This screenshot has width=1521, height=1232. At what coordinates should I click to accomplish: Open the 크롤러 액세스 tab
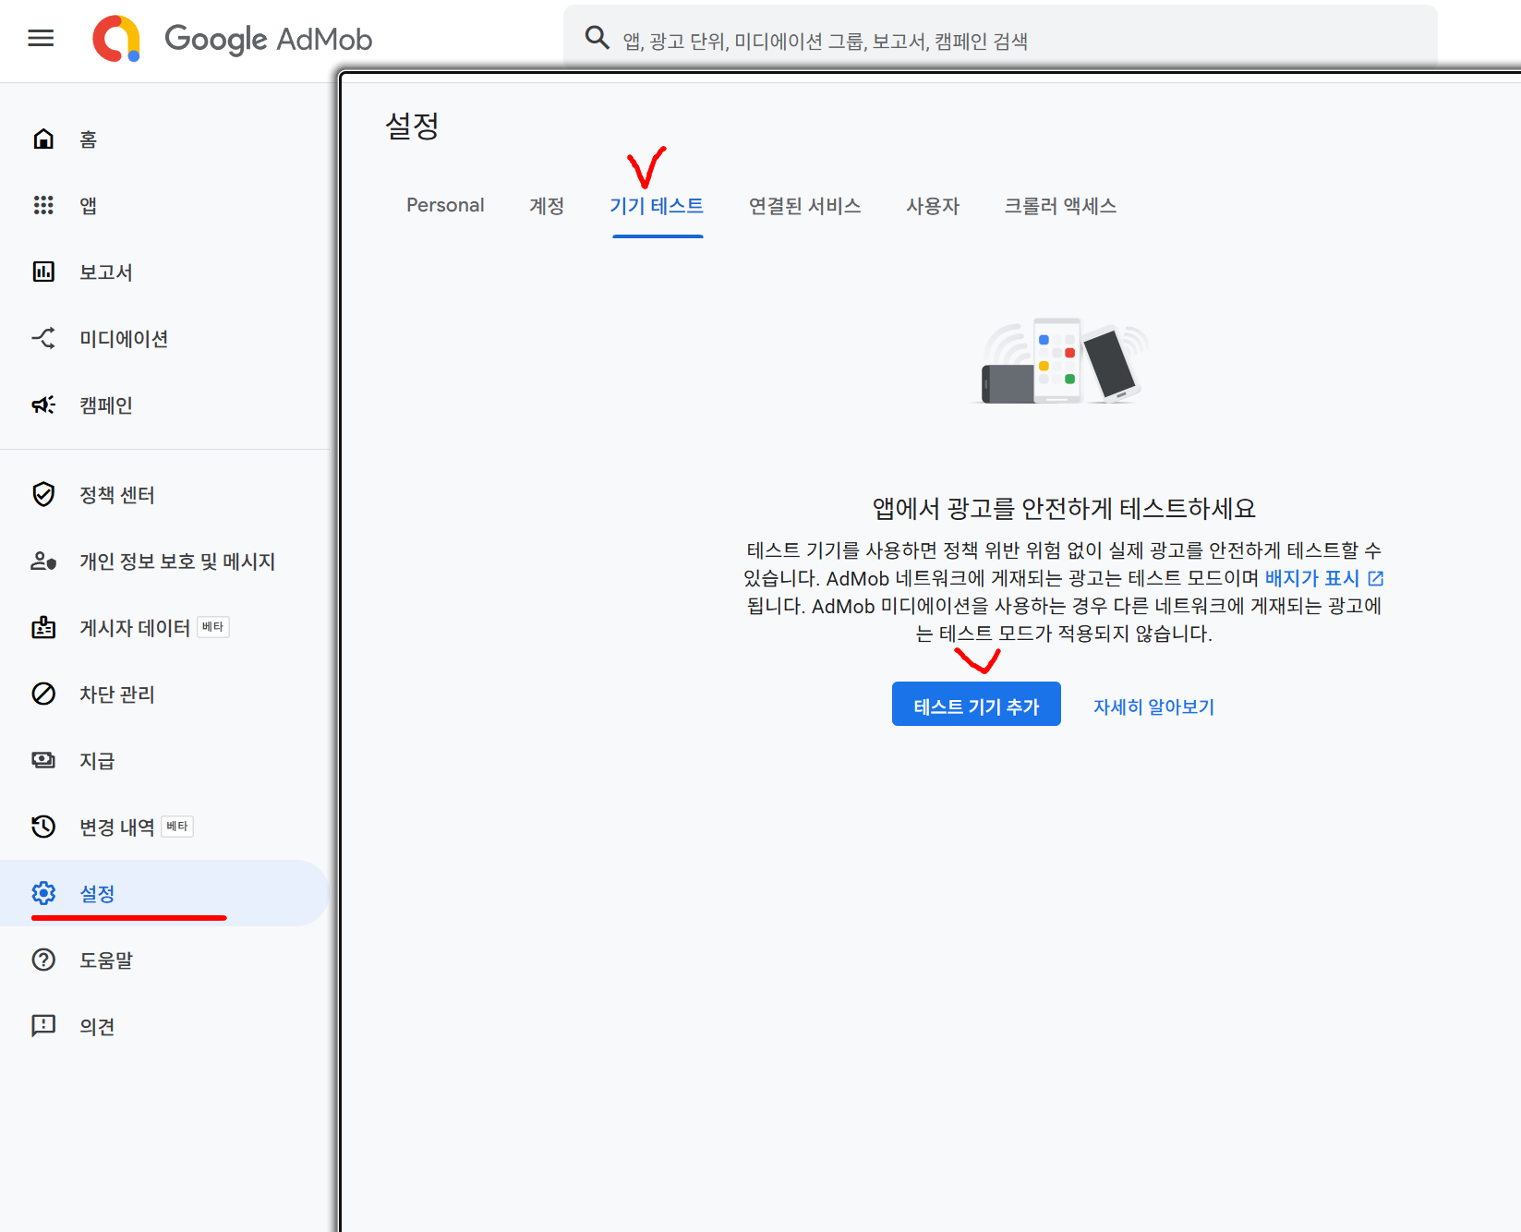1060,205
